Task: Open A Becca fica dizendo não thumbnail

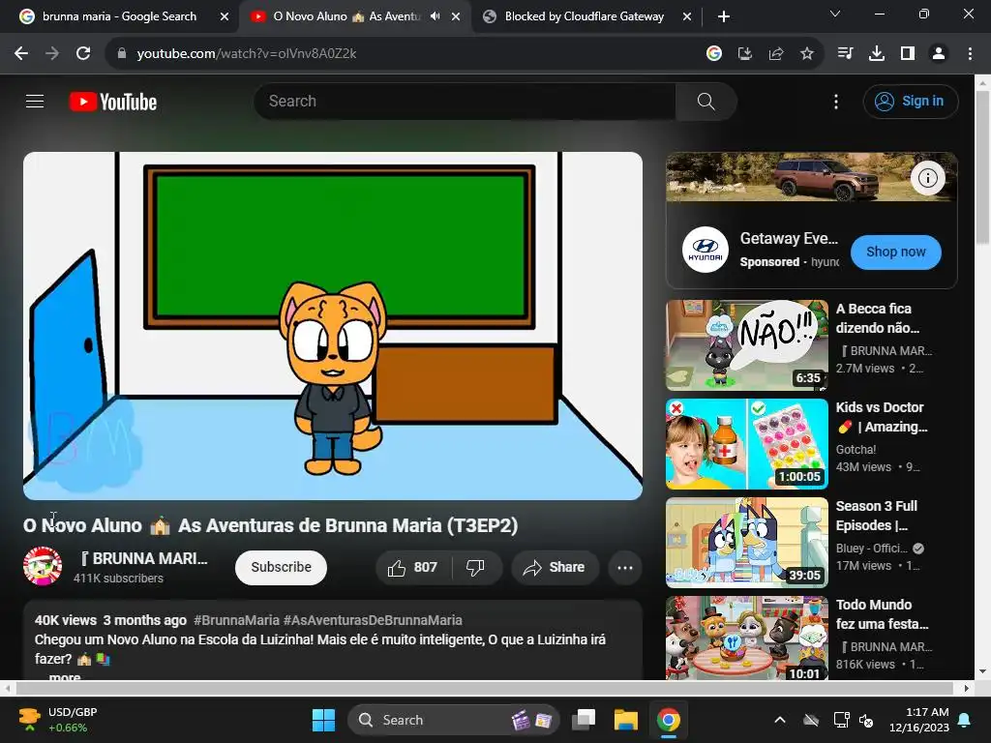Action: pyautogui.click(x=746, y=345)
